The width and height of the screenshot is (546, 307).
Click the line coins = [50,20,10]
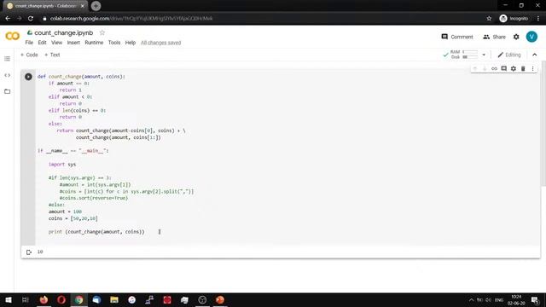tap(73, 218)
